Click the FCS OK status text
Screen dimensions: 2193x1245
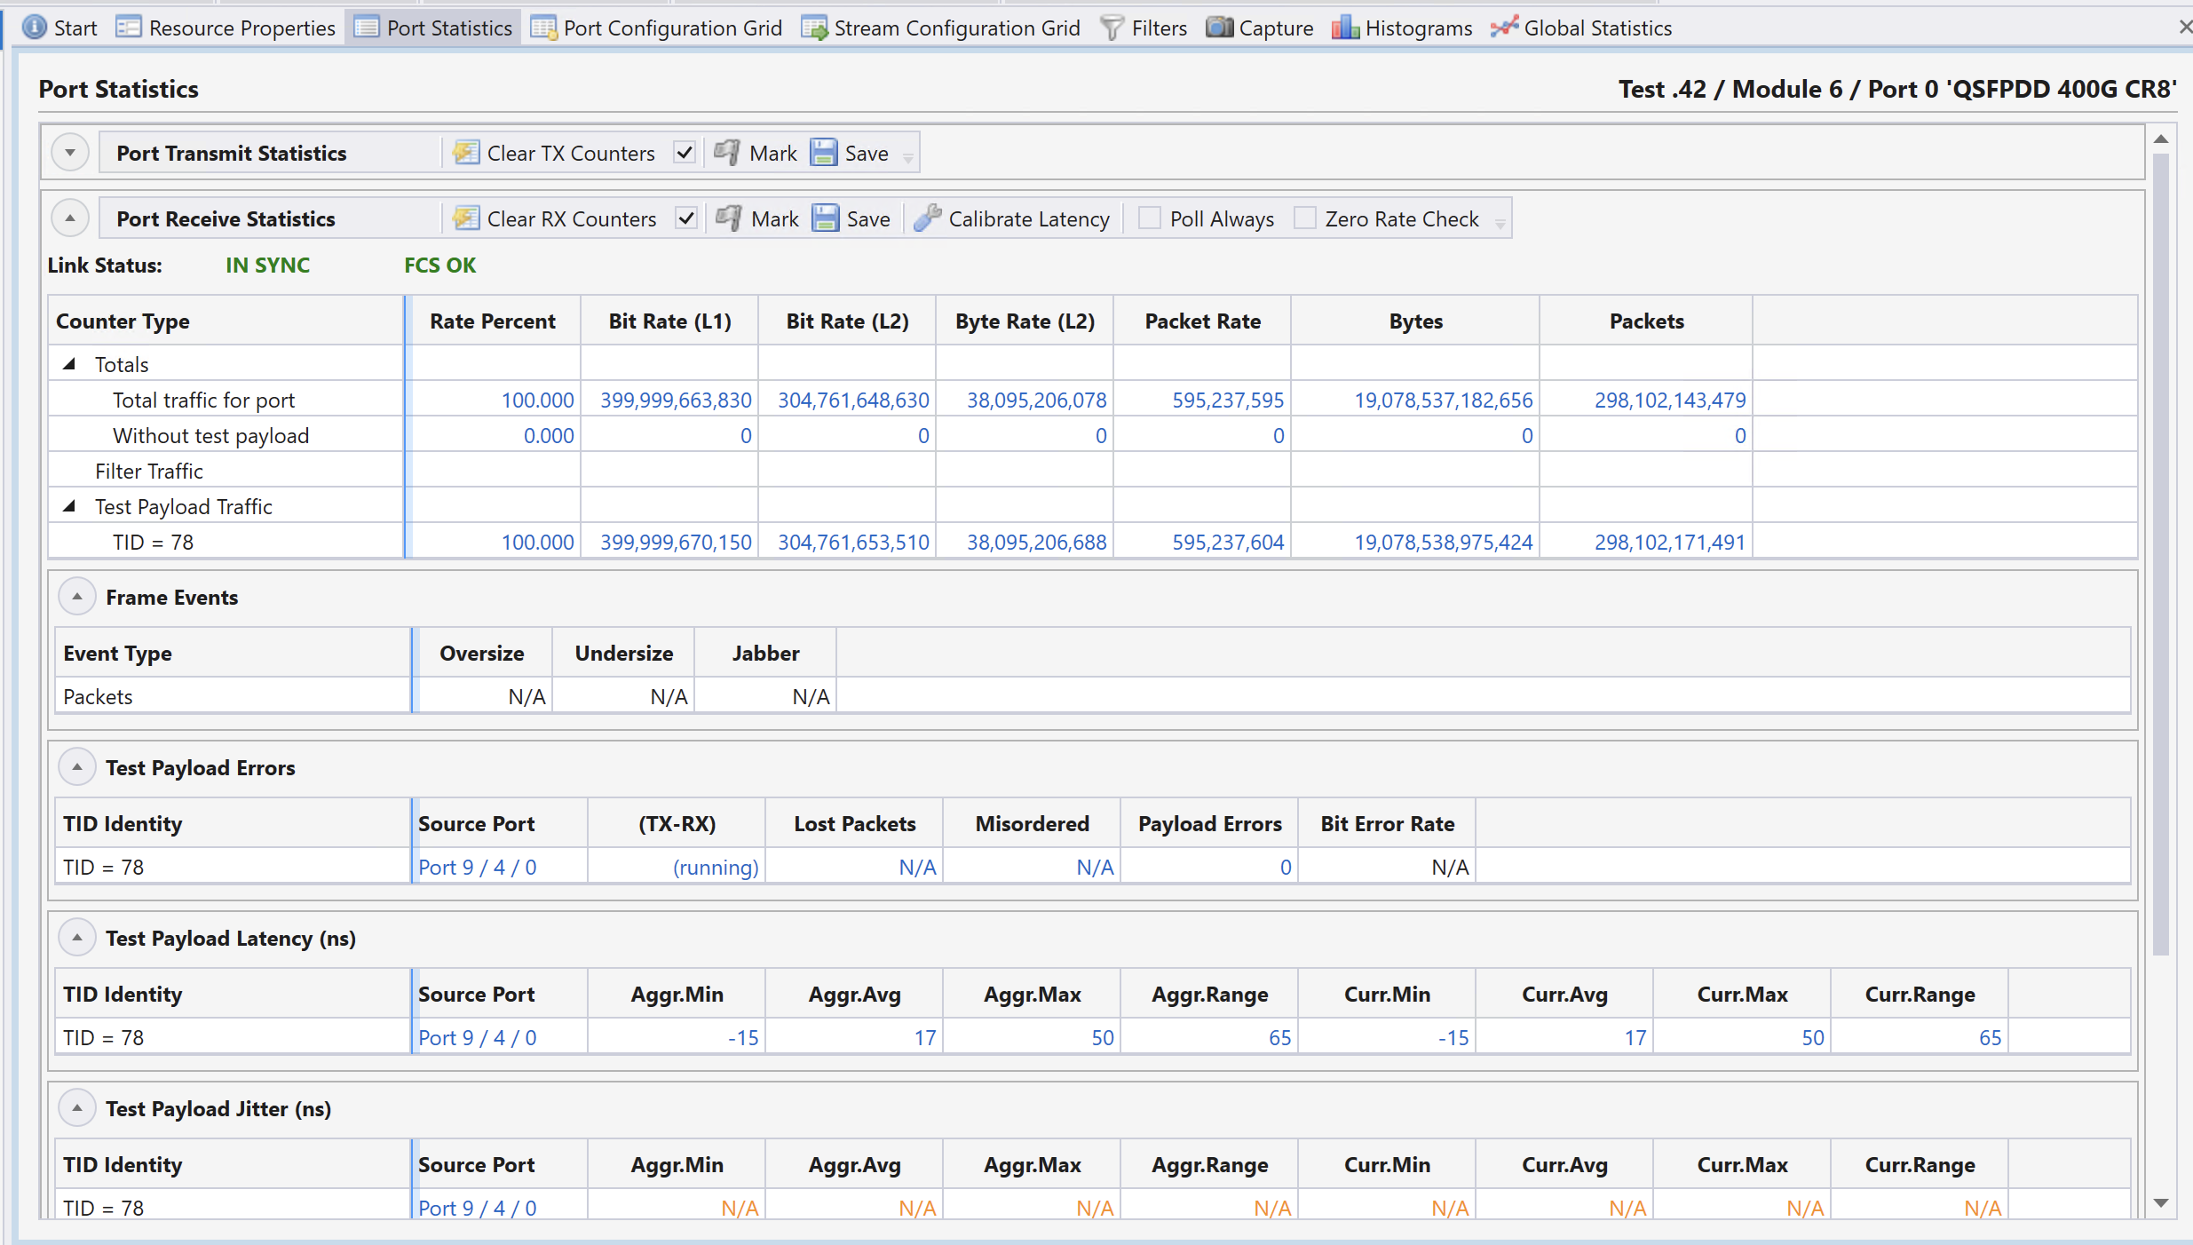pyautogui.click(x=439, y=265)
